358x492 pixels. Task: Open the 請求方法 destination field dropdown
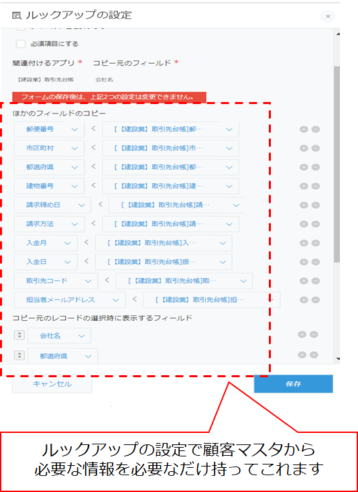(49, 224)
